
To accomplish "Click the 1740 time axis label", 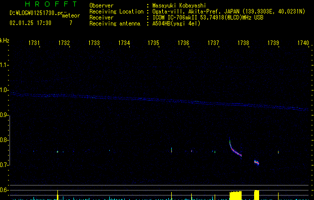I will pyautogui.click(x=303, y=43).
